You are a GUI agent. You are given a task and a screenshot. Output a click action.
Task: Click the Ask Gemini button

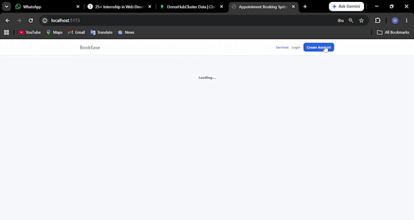click(346, 6)
